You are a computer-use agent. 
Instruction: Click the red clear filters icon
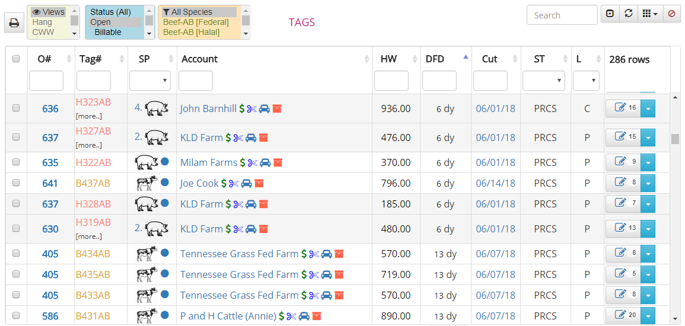coord(671,14)
